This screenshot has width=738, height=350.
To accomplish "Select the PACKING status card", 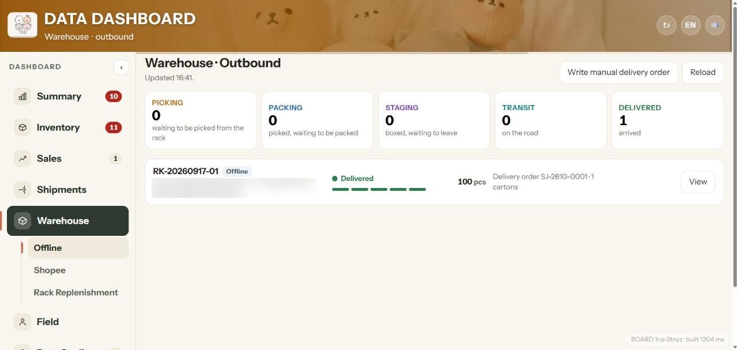I will (x=317, y=120).
